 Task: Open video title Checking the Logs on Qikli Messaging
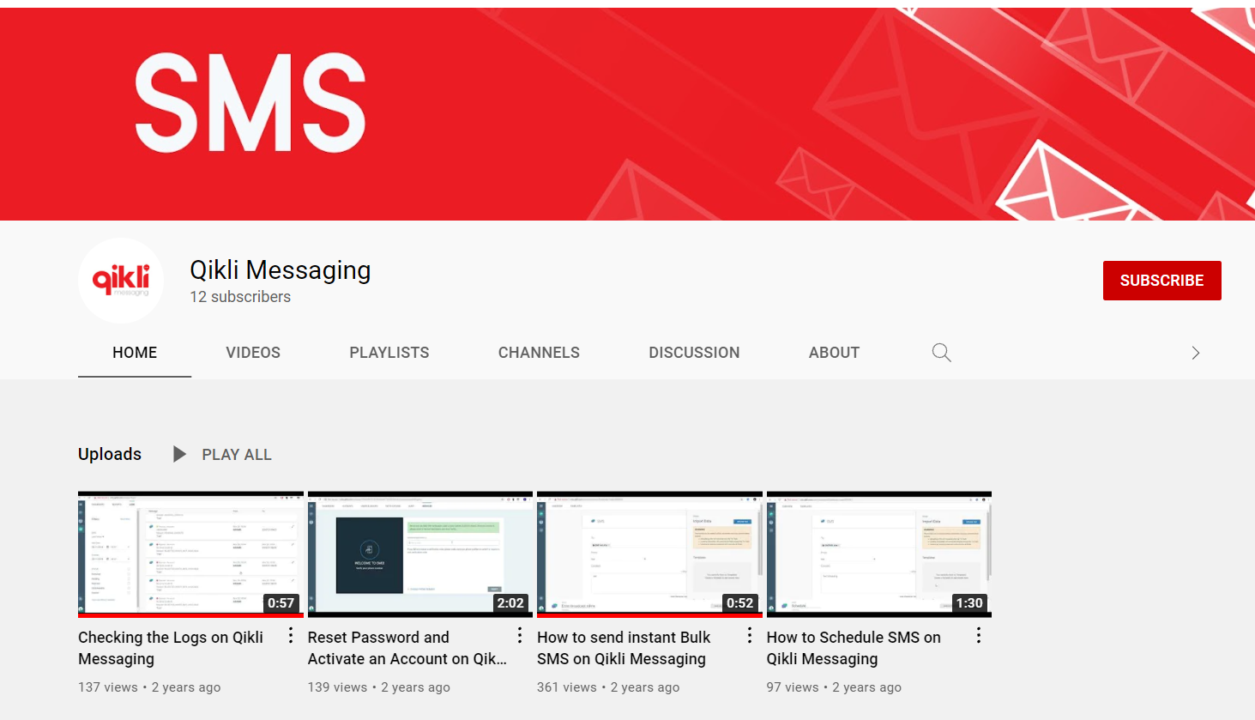(171, 648)
